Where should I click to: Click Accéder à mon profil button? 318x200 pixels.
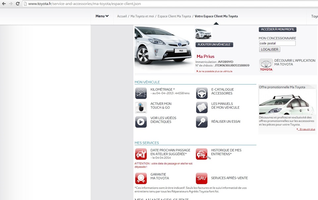(x=278, y=29)
